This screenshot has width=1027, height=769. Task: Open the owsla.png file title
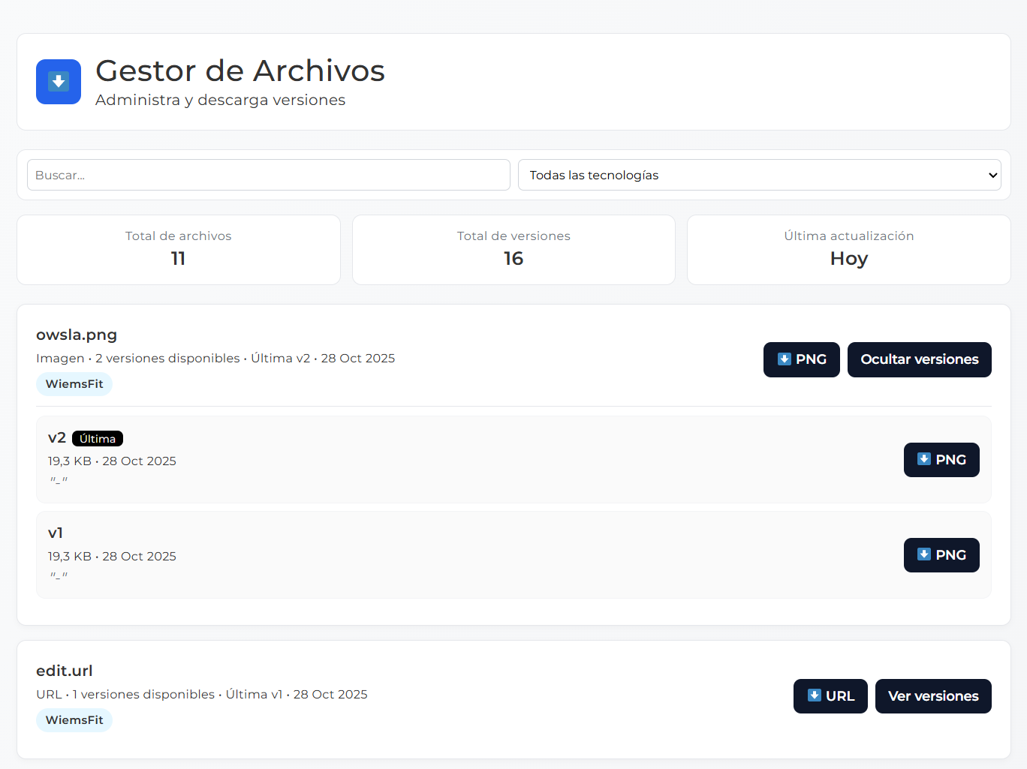click(x=77, y=335)
